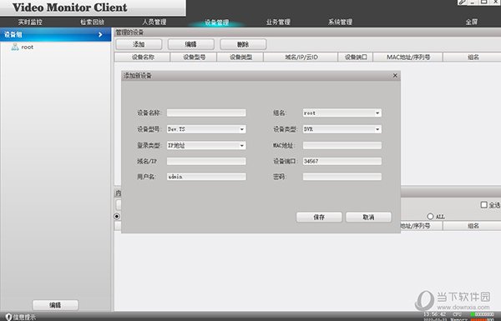Click the 设备端口 field showing 34567
Viewport: 501px width, 321px height.
342,161
